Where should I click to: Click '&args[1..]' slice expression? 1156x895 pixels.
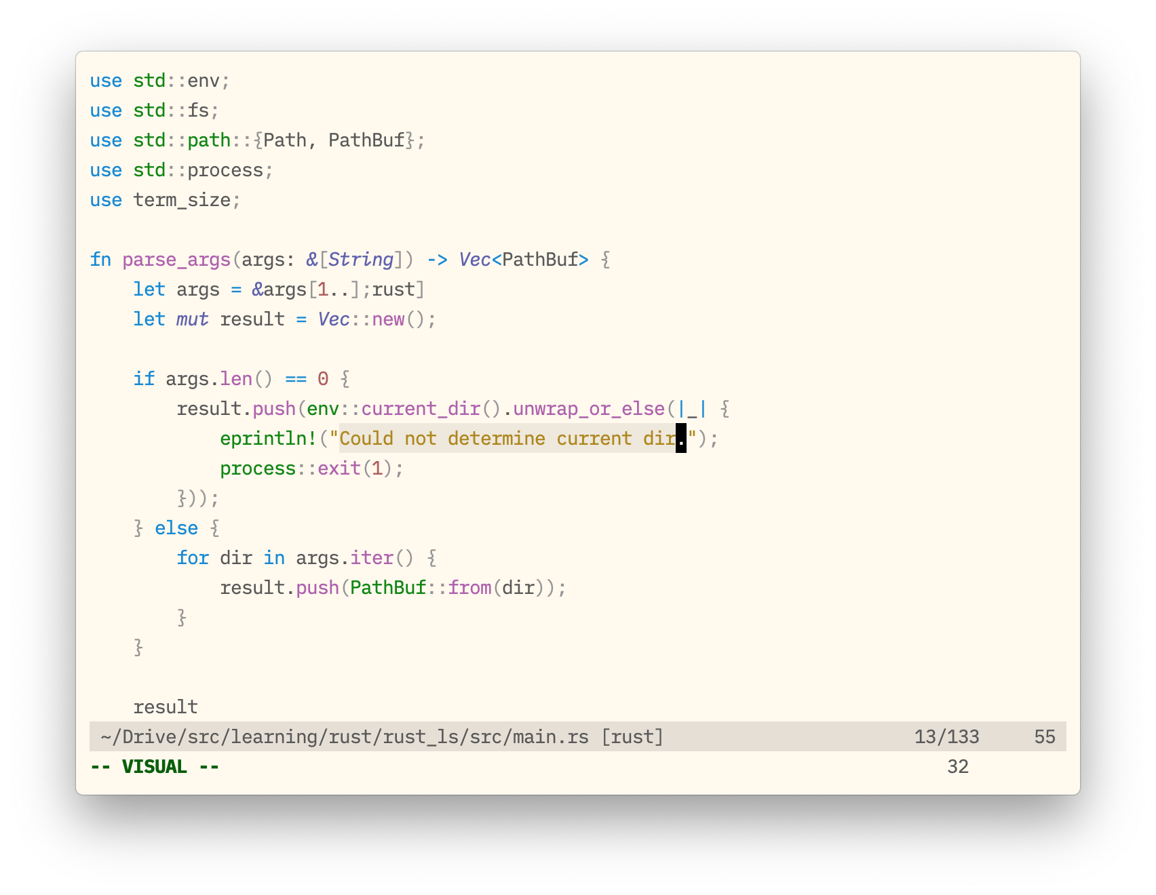[x=307, y=290]
